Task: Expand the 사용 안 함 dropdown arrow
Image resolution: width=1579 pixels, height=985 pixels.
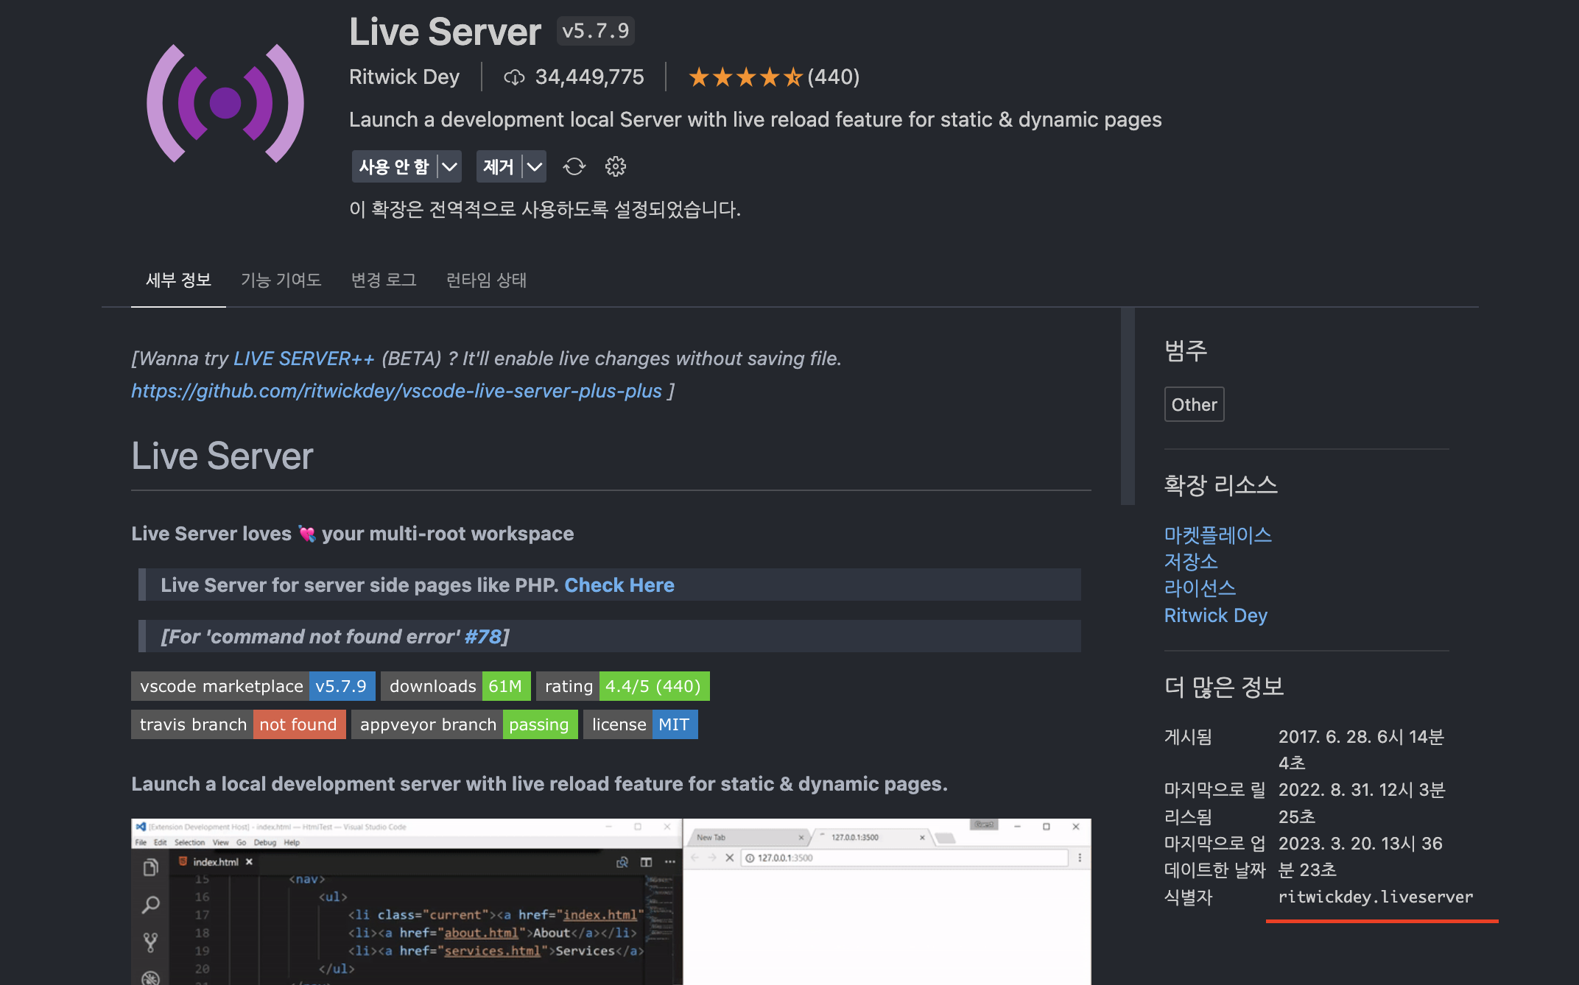Action: click(x=449, y=166)
